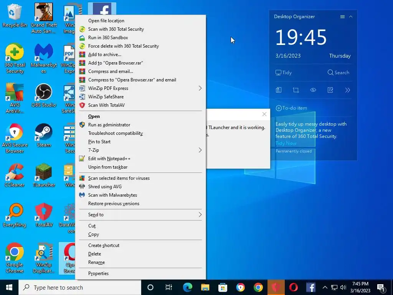
Task: Select the 360 Total Security desktop shortcut
Action: pos(15,58)
